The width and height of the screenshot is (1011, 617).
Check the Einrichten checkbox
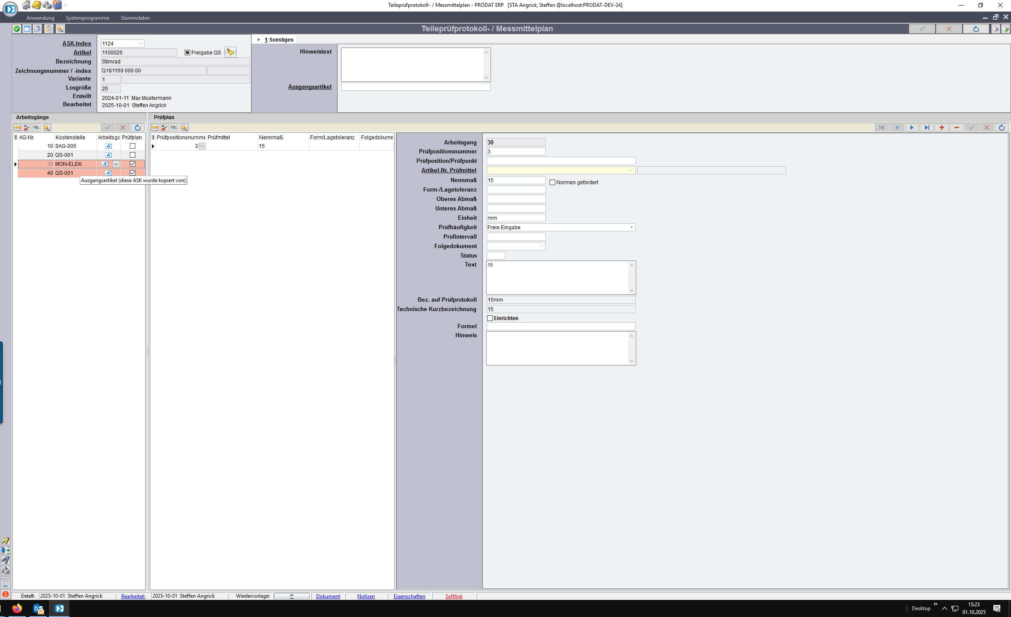click(490, 318)
